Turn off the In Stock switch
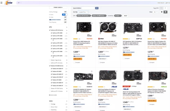 (65, 15)
